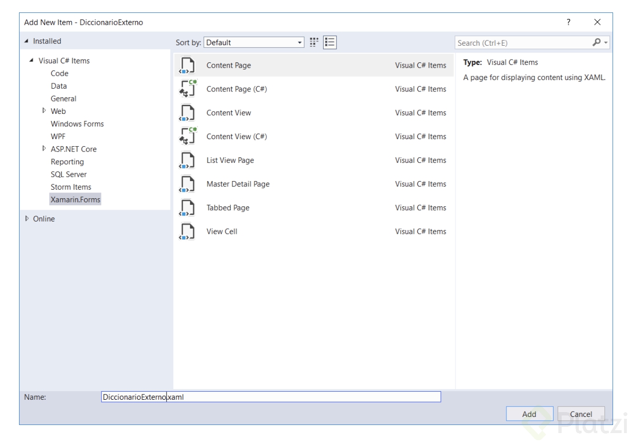Viewport: 634px width, 445px height.
Task: Click the Online heading label
Action: point(44,219)
